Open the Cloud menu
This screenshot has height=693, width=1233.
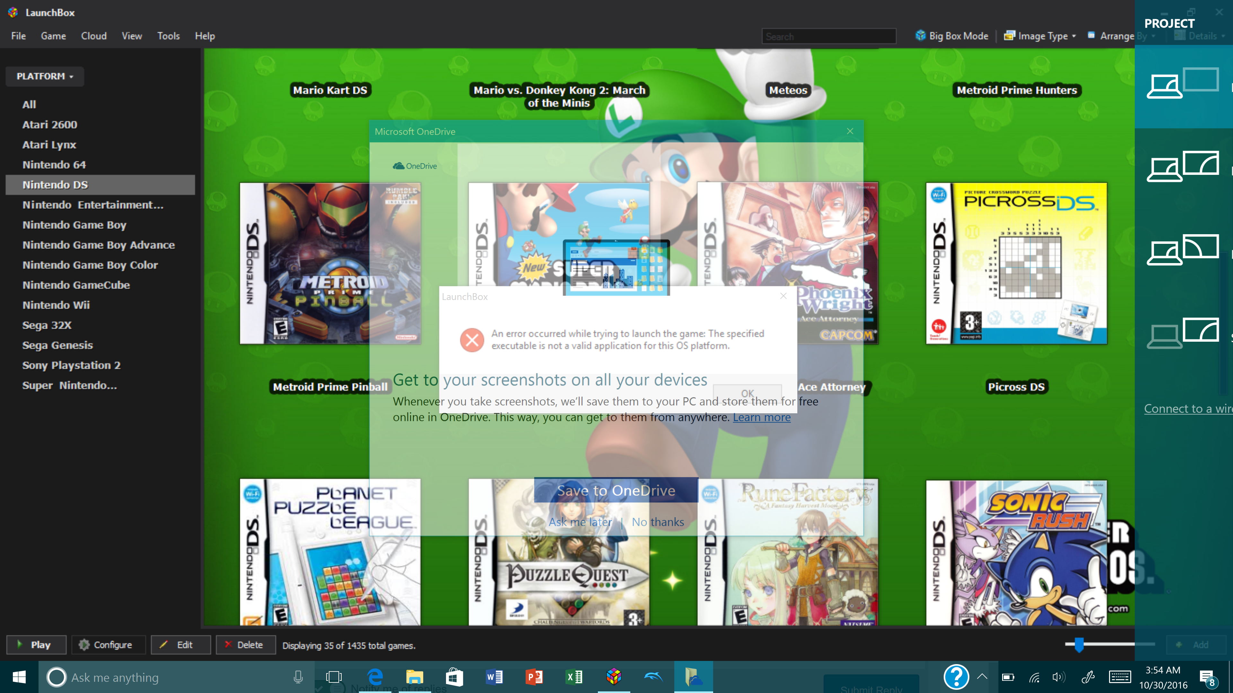click(x=94, y=36)
